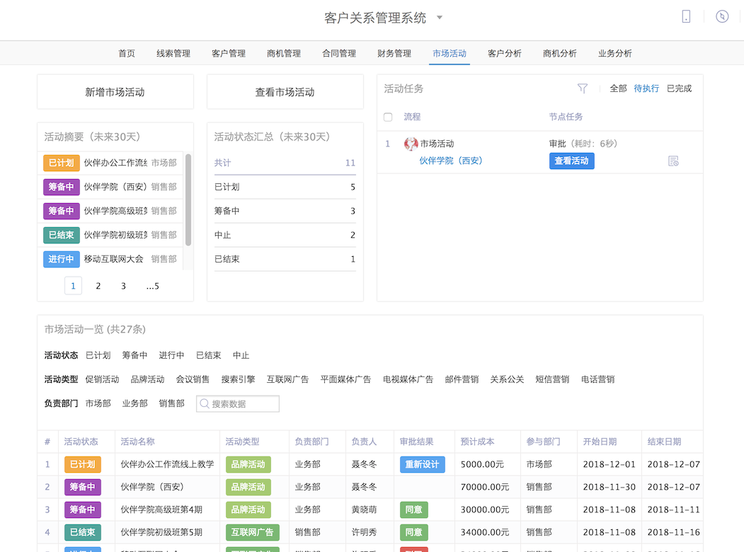
Task: Open the 线索管理 navigation tab
Action: point(173,53)
